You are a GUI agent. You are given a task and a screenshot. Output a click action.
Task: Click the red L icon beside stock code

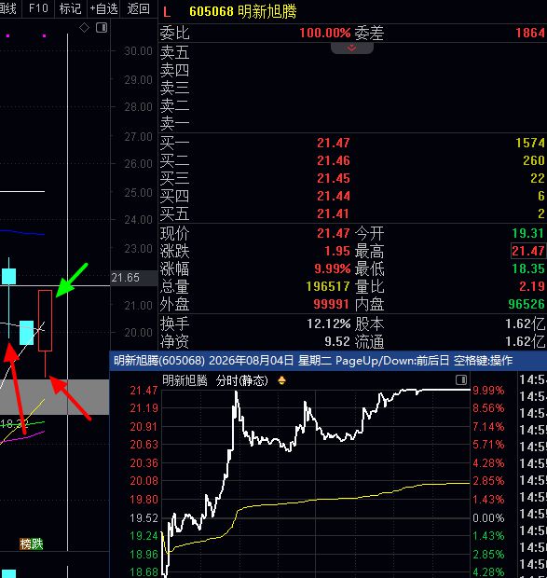click(167, 12)
